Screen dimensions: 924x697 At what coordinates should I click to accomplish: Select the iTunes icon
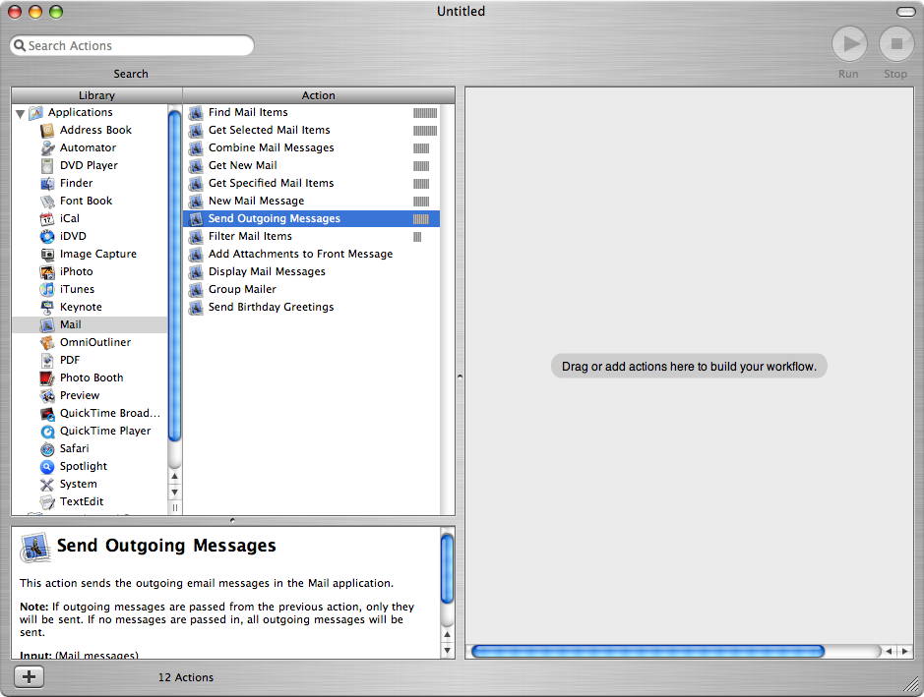point(47,289)
